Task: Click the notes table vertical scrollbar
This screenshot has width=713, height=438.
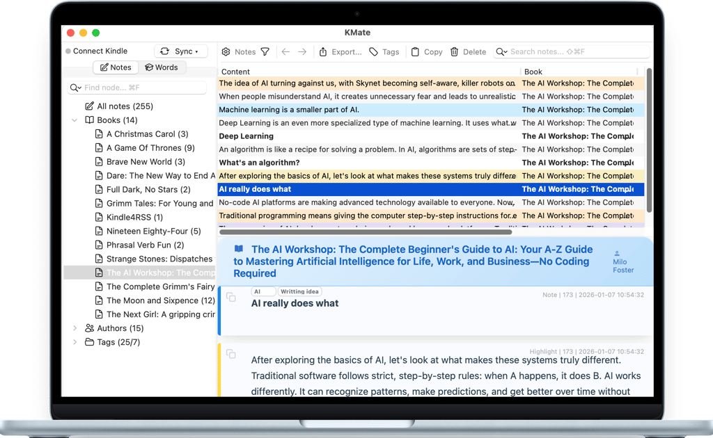Action: (649, 140)
